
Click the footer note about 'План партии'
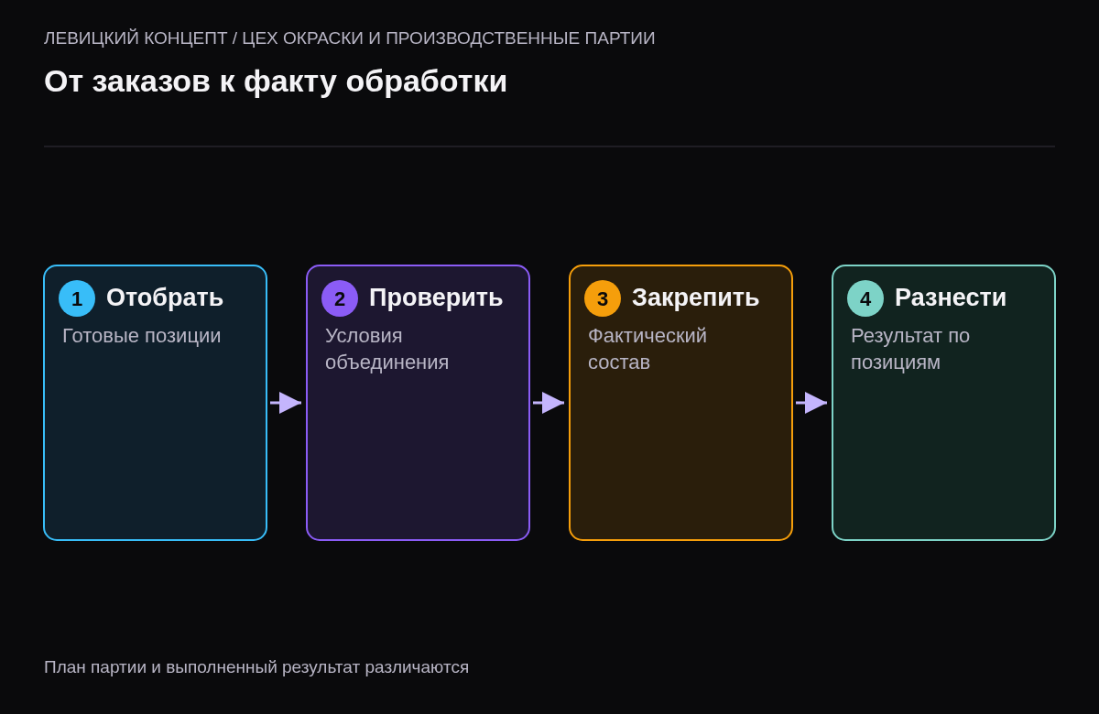[x=256, y=667]
